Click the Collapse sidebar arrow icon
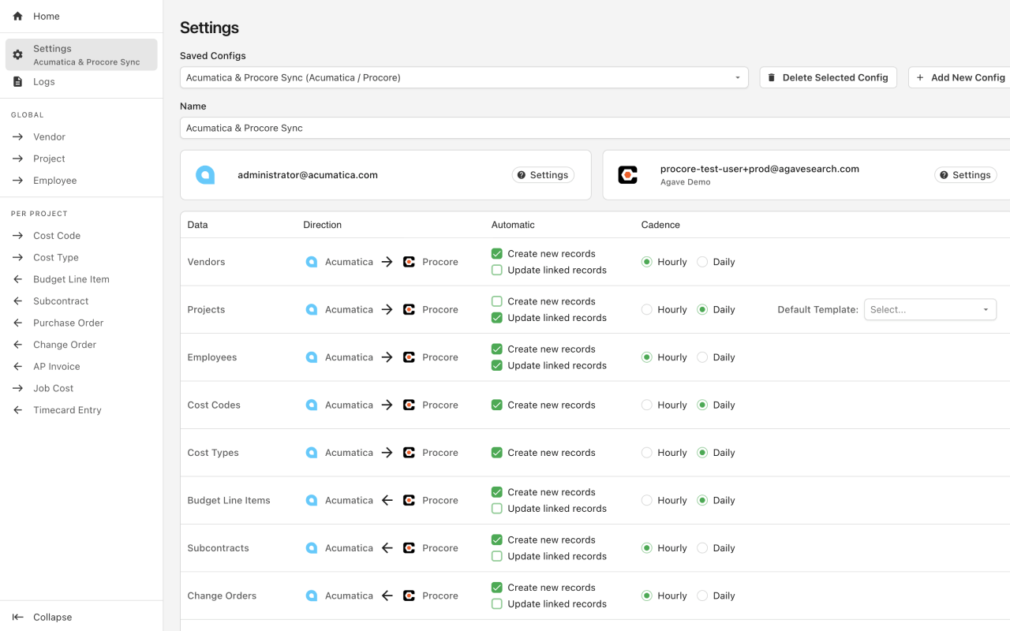 click(17, 617)
